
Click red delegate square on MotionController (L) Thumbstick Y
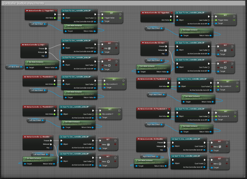coord(56,107)
